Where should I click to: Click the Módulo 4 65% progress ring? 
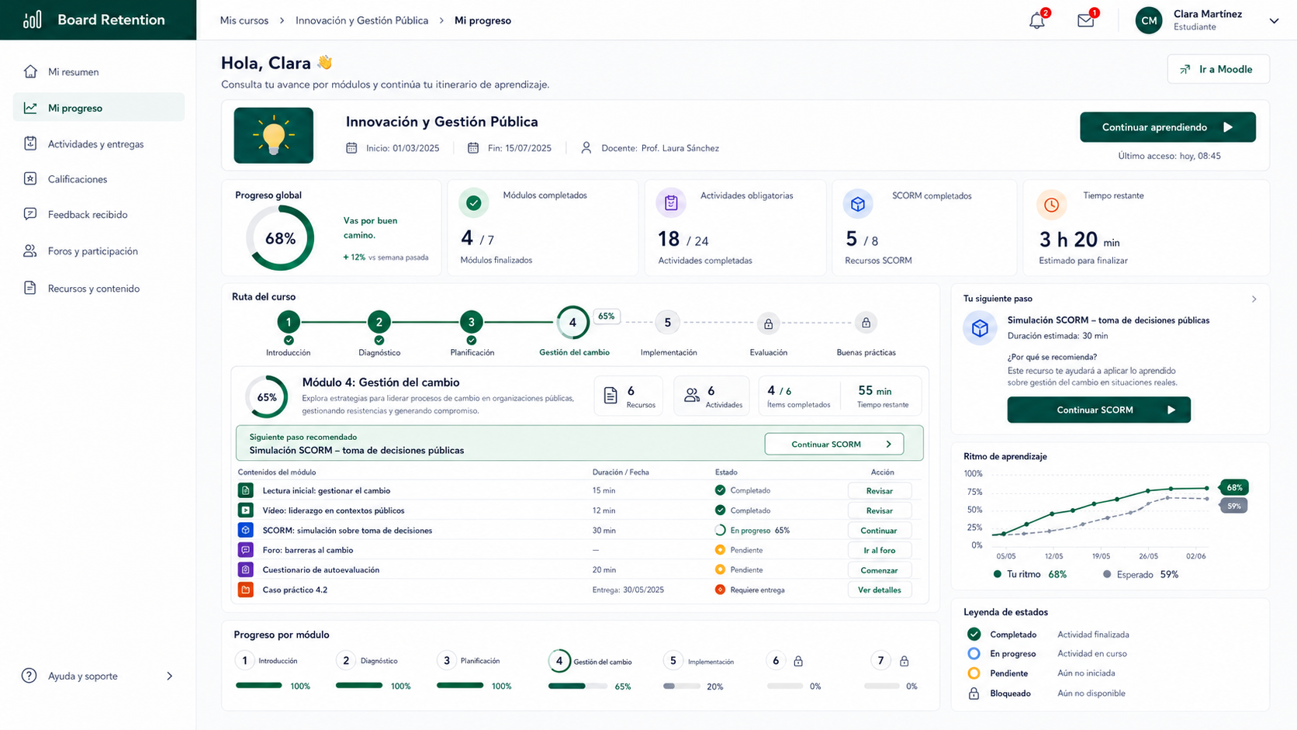tap(267, 397)
